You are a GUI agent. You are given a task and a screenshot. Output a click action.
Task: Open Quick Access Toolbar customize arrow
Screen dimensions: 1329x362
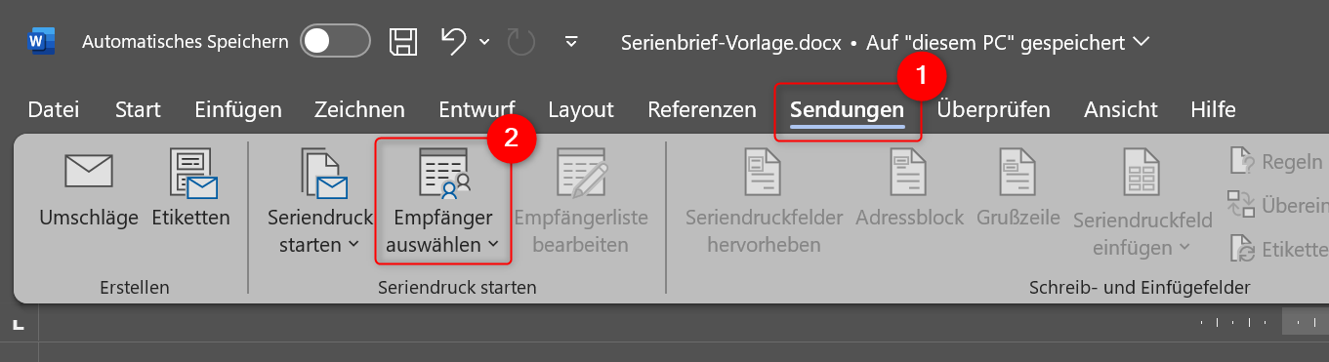[x=571, y=42]
